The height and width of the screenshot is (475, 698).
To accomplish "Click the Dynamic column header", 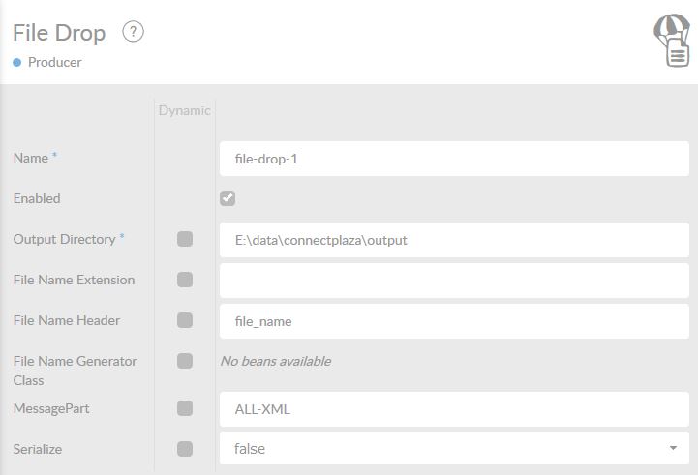I will tap(184, 110).
